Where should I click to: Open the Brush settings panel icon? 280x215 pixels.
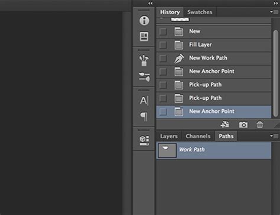144,77
